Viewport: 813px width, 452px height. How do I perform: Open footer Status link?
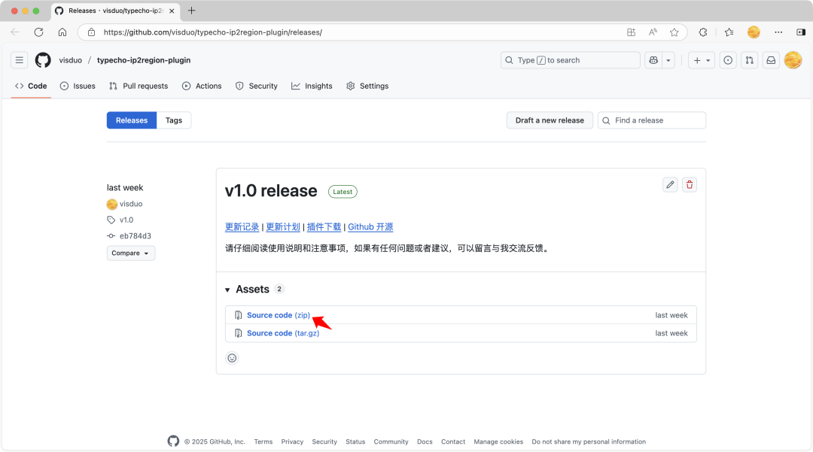tap(355, 441)
